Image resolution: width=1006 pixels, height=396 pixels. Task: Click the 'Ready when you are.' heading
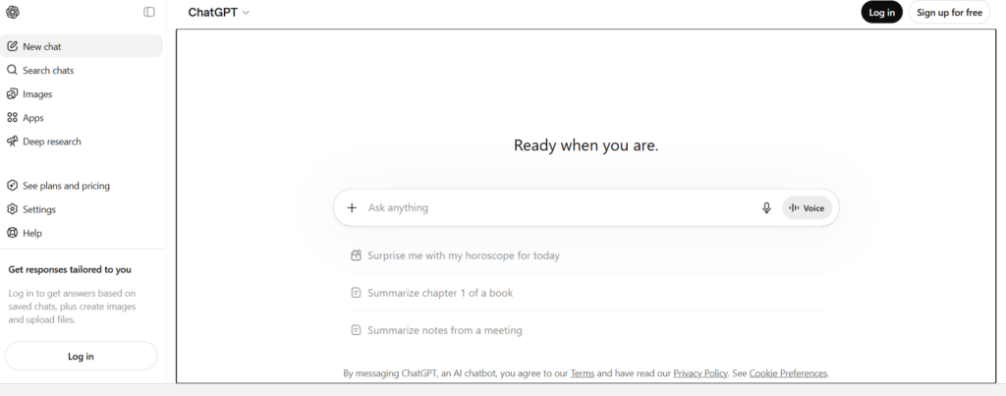coord(586,145)
